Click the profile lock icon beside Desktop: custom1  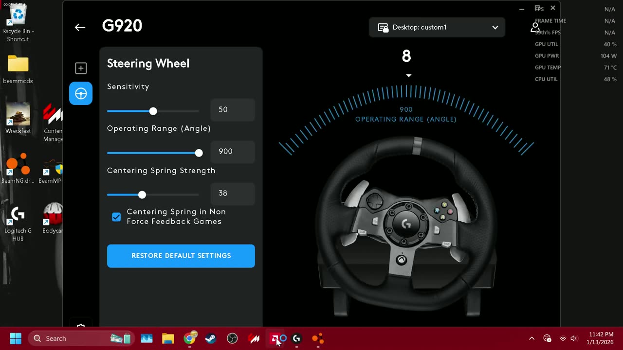click(383, 27)
